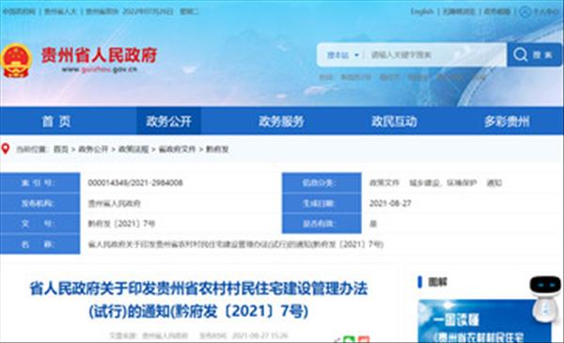Open the search scope dropdown
Image resolution: width=564 pixels, height=343 pixels.
[342, 55]
